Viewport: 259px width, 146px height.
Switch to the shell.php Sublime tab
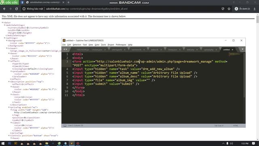(190, 49)
